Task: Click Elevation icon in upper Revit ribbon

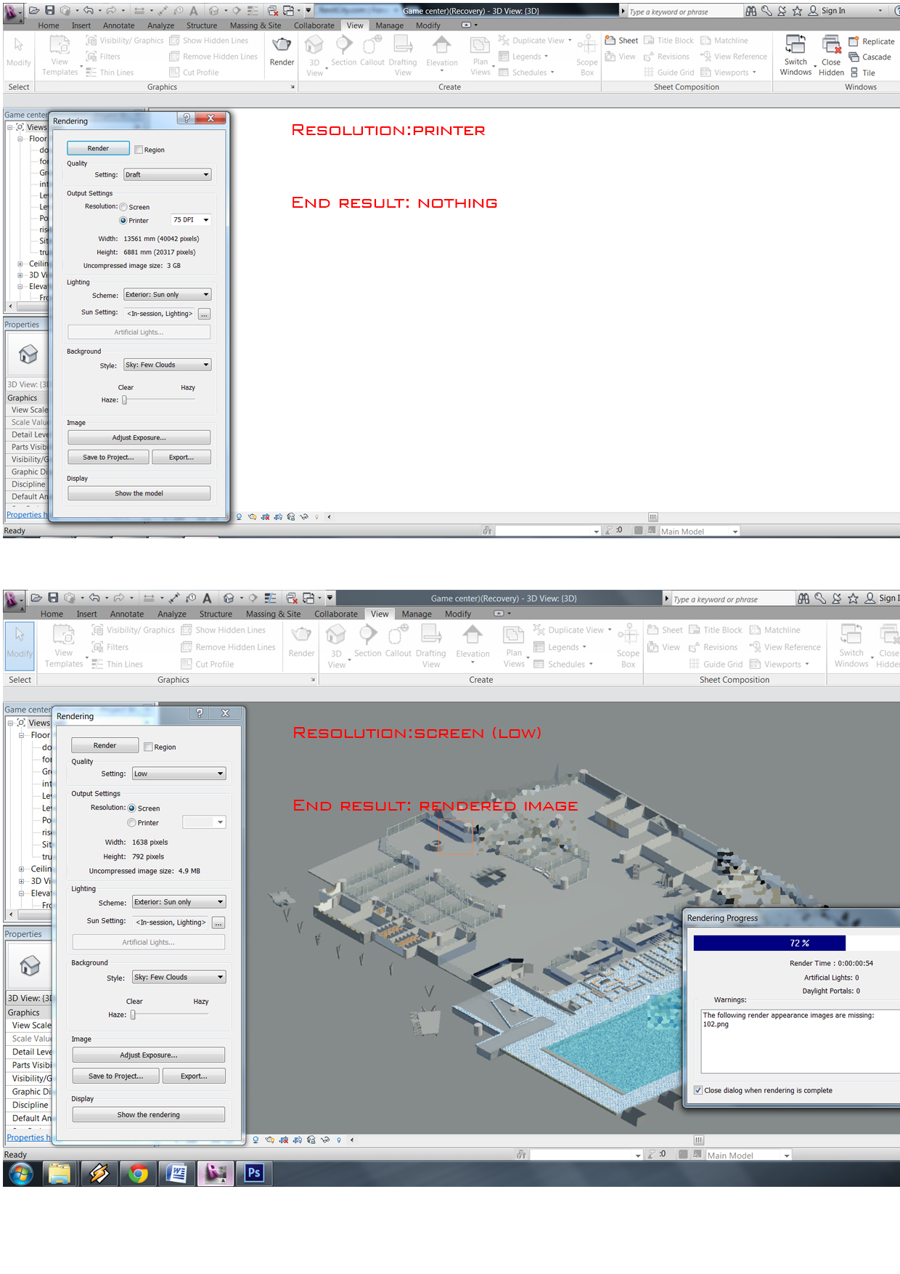Action: [x=441, y=45]
